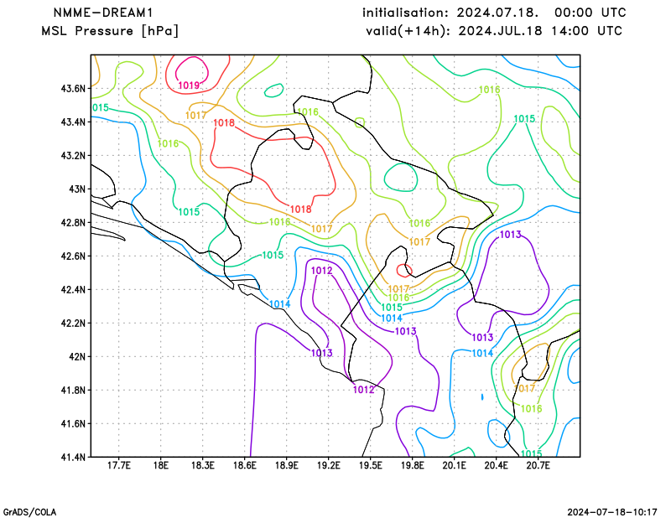Click the pink 1019 contour label
Viewport: 671px width, 518px height.
pyautogui.click(x=189, y=85)
